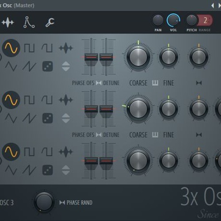The image size is (221, 221).
Task: Click oscillator 1 fine tuning knob
Action: (168, 57)
